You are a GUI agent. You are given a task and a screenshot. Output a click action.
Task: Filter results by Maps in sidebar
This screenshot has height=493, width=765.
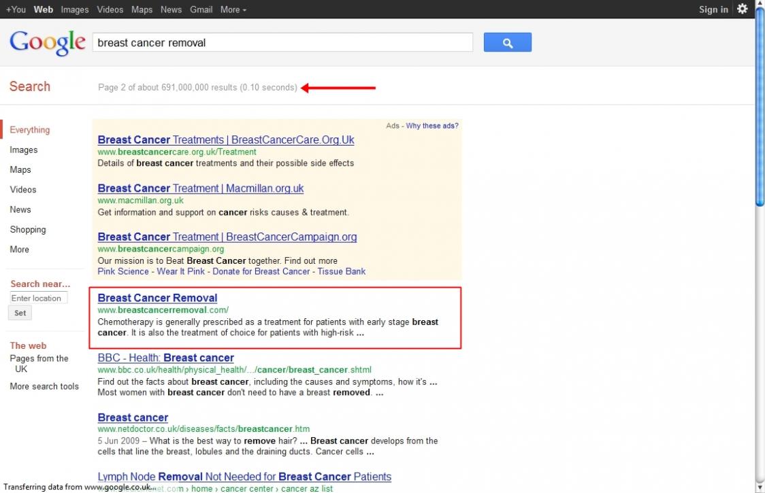click(x=20, y=170)
